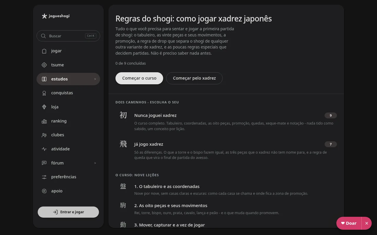Click the 'DOIS CAMINHOS - ESCOLHA O SEU' heading
The width and height of the screenshot is (377, 235).
tap(147, 102)
